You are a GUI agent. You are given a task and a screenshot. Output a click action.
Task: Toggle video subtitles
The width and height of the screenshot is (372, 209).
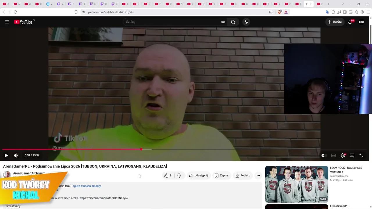click(x=333, y=155)
